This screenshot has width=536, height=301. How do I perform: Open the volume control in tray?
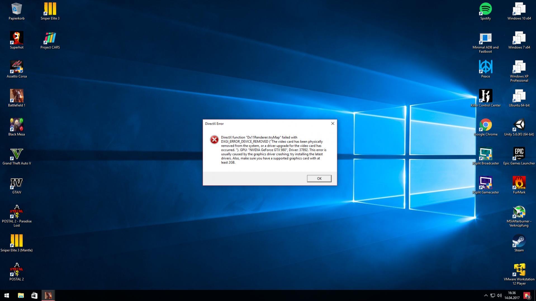499,295
